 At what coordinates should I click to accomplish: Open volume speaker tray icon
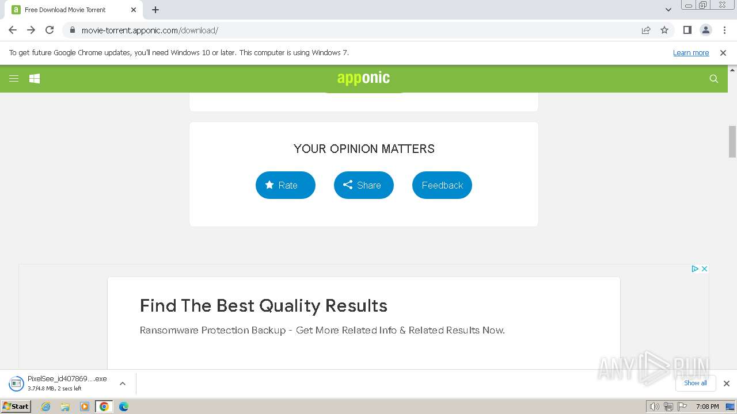[655, 407]
